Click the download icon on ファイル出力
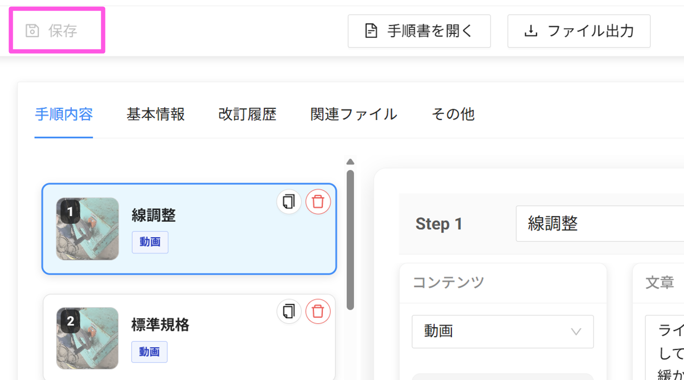The image size is (684, 380). [x=531, y=31]
